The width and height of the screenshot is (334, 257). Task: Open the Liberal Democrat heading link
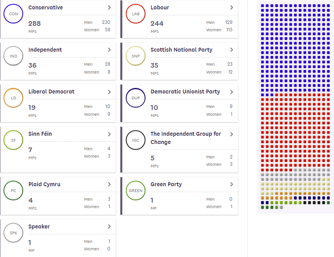(x=51, y=92)
